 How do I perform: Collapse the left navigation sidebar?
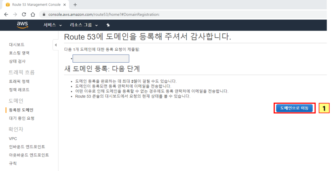coord(56,45)
